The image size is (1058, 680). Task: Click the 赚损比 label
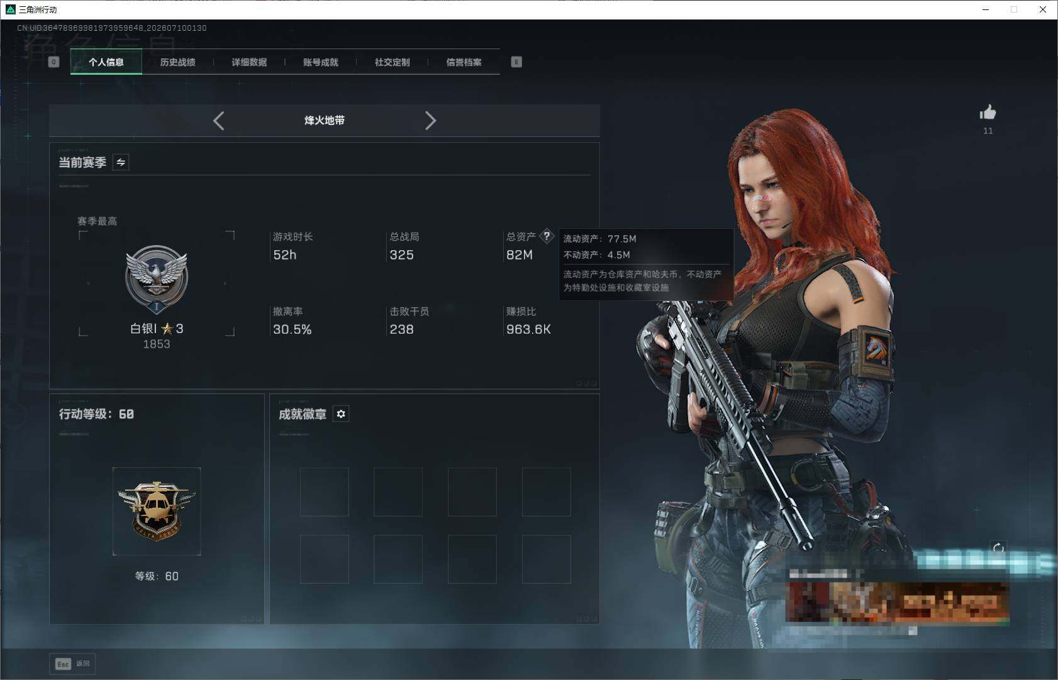tap(521, 311)
